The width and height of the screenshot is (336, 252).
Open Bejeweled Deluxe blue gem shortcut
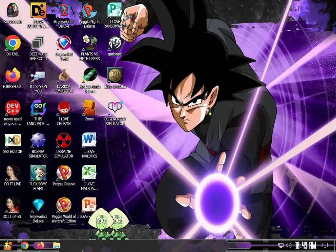click(x=38, y=210)
